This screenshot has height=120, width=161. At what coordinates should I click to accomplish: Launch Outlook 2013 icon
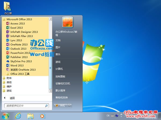8,49
